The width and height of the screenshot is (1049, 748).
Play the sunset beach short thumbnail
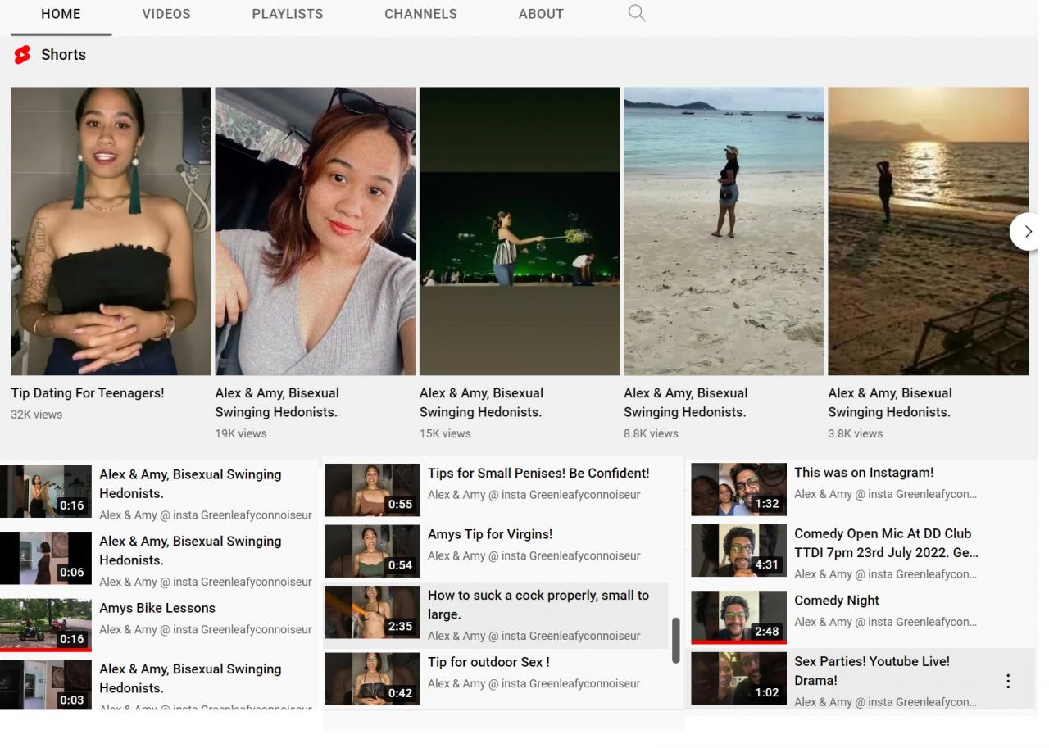[x=928, y=231]
